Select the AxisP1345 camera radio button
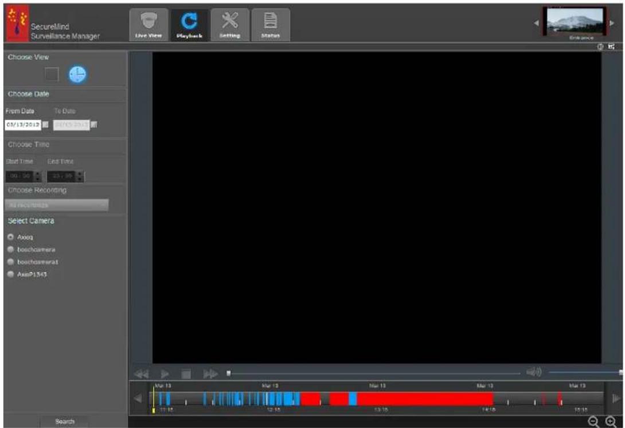 [10, 274]
